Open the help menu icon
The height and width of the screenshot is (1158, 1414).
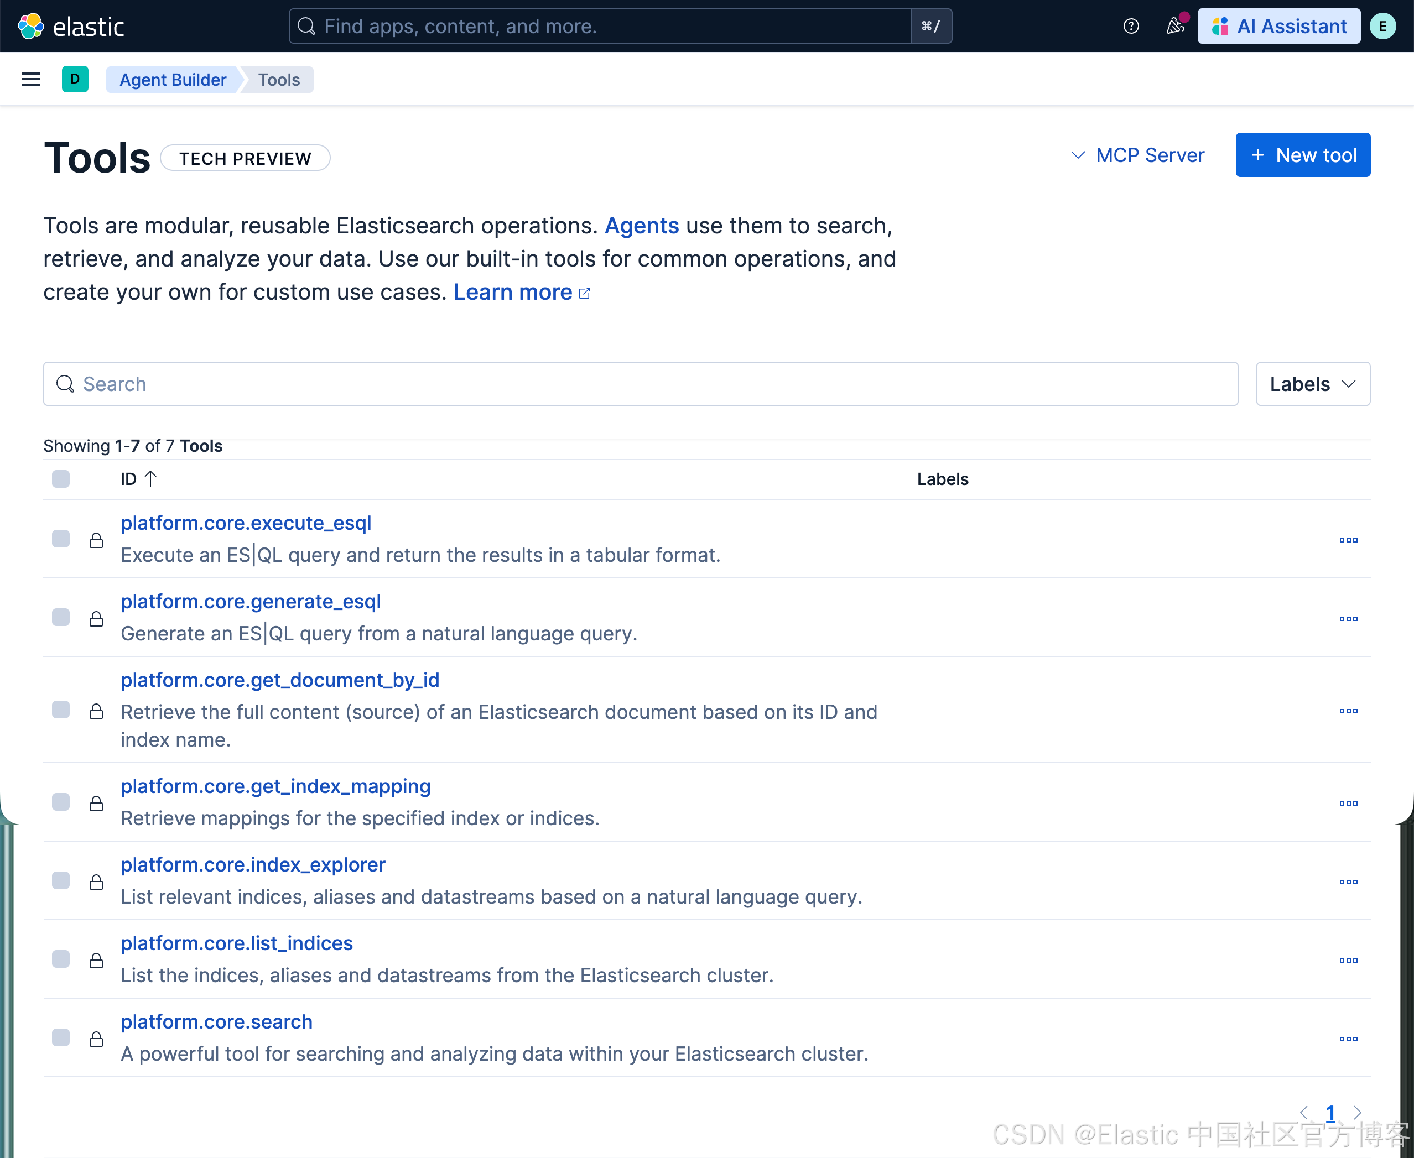1130,26
